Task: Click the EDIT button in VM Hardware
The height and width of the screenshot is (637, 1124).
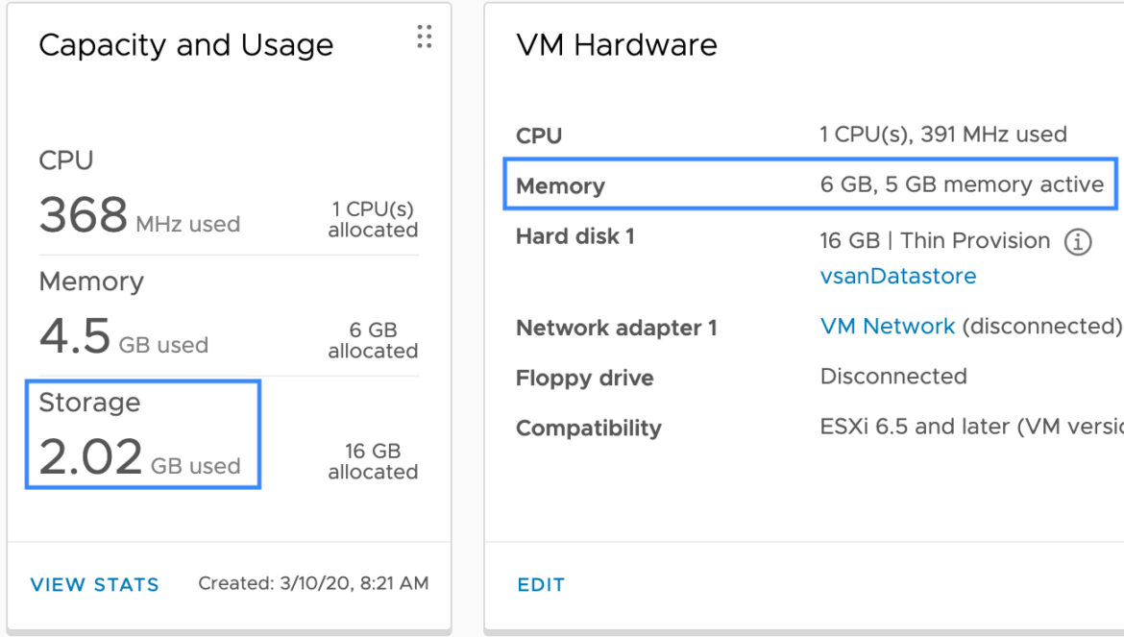Action: click(541, 585)
